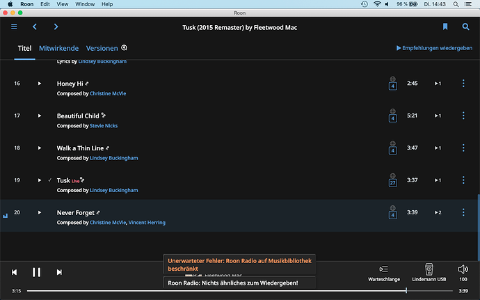Switch to the Titel tab
Image resolution: width=480 pixels, height=300 pixels.
click(x=24, y=48)
